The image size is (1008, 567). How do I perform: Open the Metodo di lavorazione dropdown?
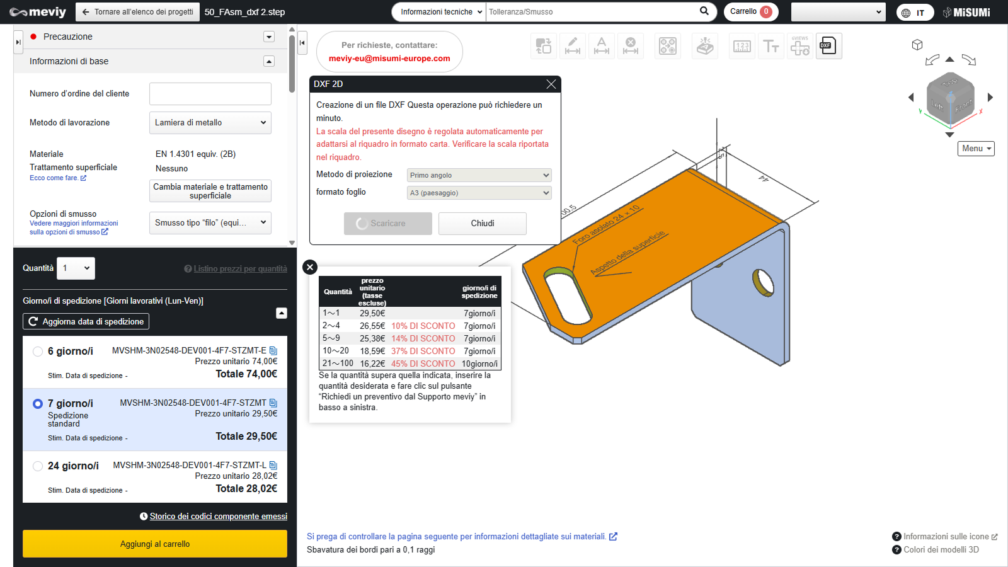coord(210,123)
